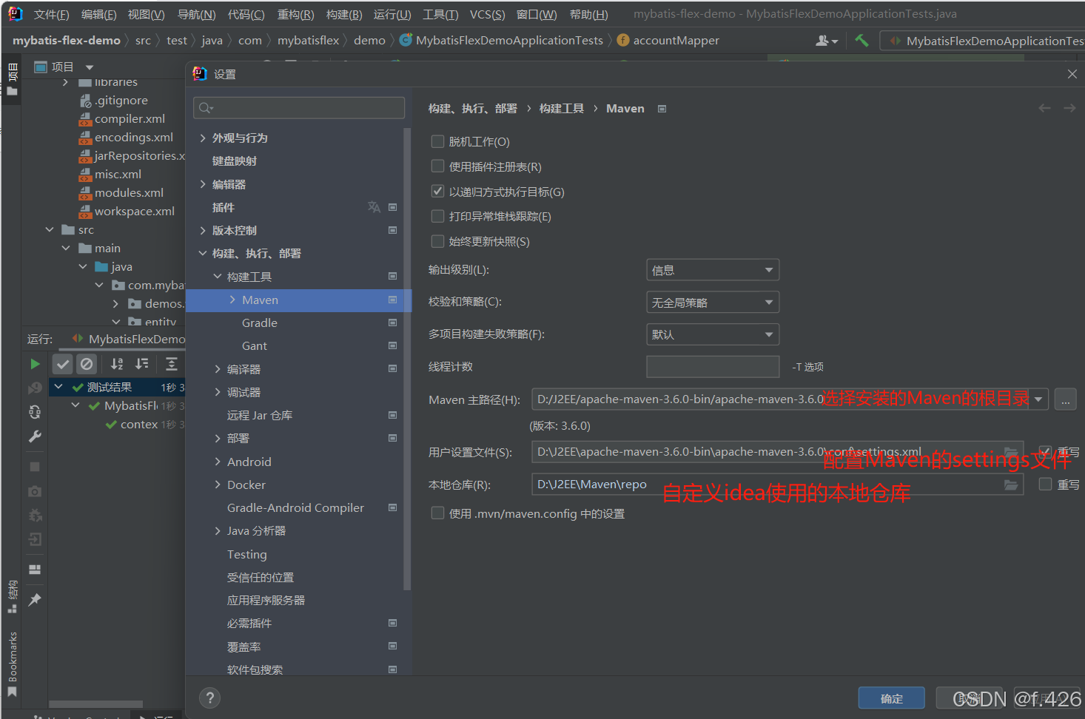Enable the 脱机工作(O) checkbox

click(x=437, y=141)
